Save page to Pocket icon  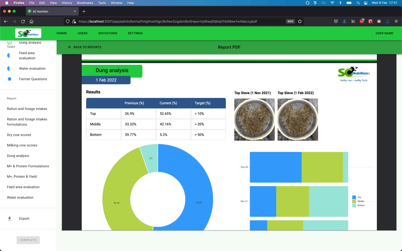(336, 21)
